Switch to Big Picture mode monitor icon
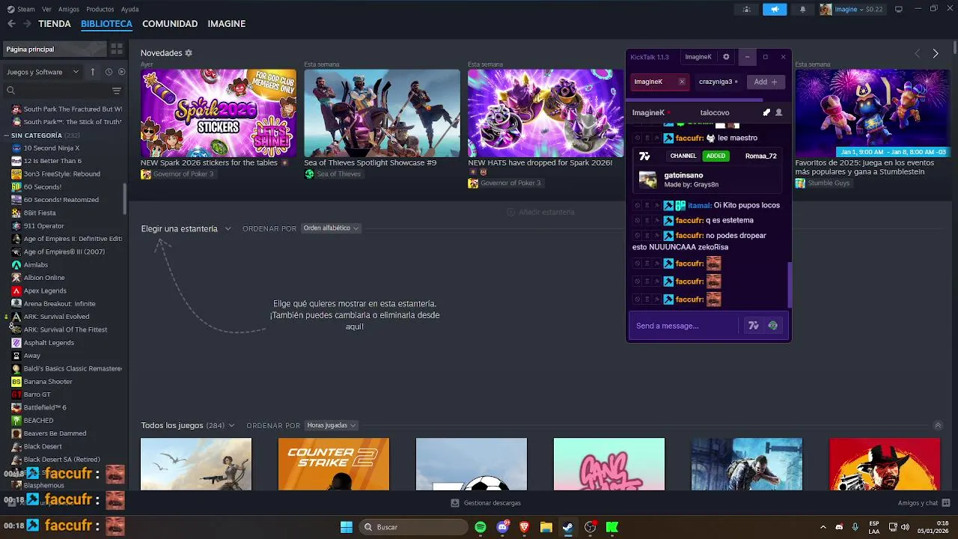 (x=899, y=9)
